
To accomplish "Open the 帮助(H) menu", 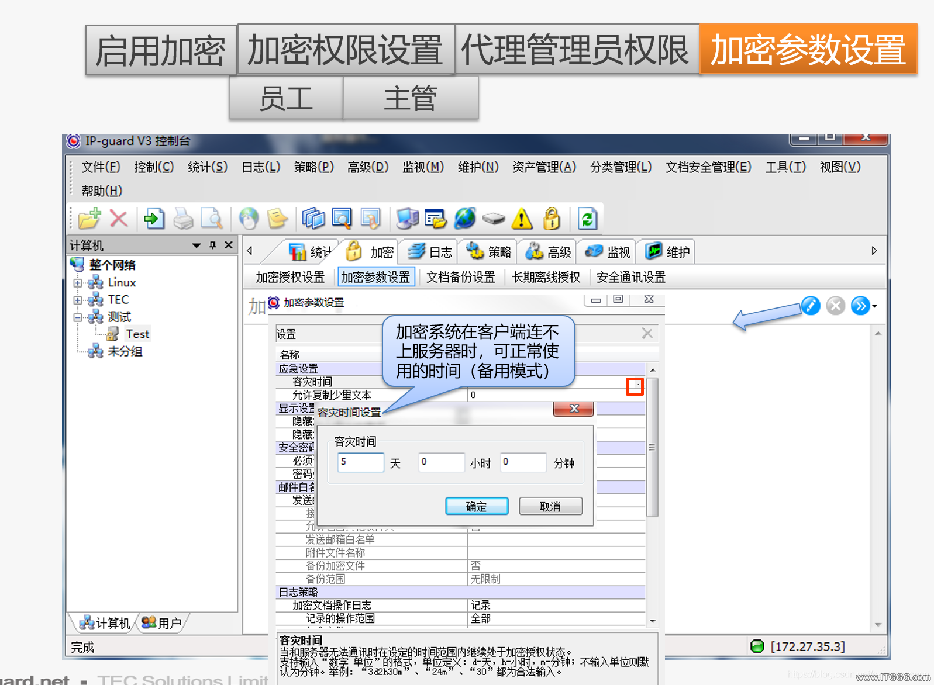I will (x=102, y=191).
